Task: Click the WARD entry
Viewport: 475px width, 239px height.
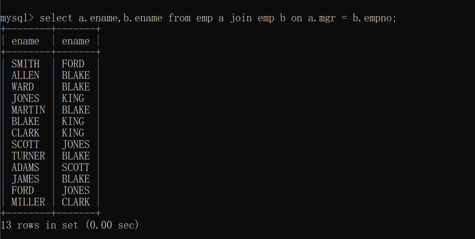Action: click(x=23, y=87)
